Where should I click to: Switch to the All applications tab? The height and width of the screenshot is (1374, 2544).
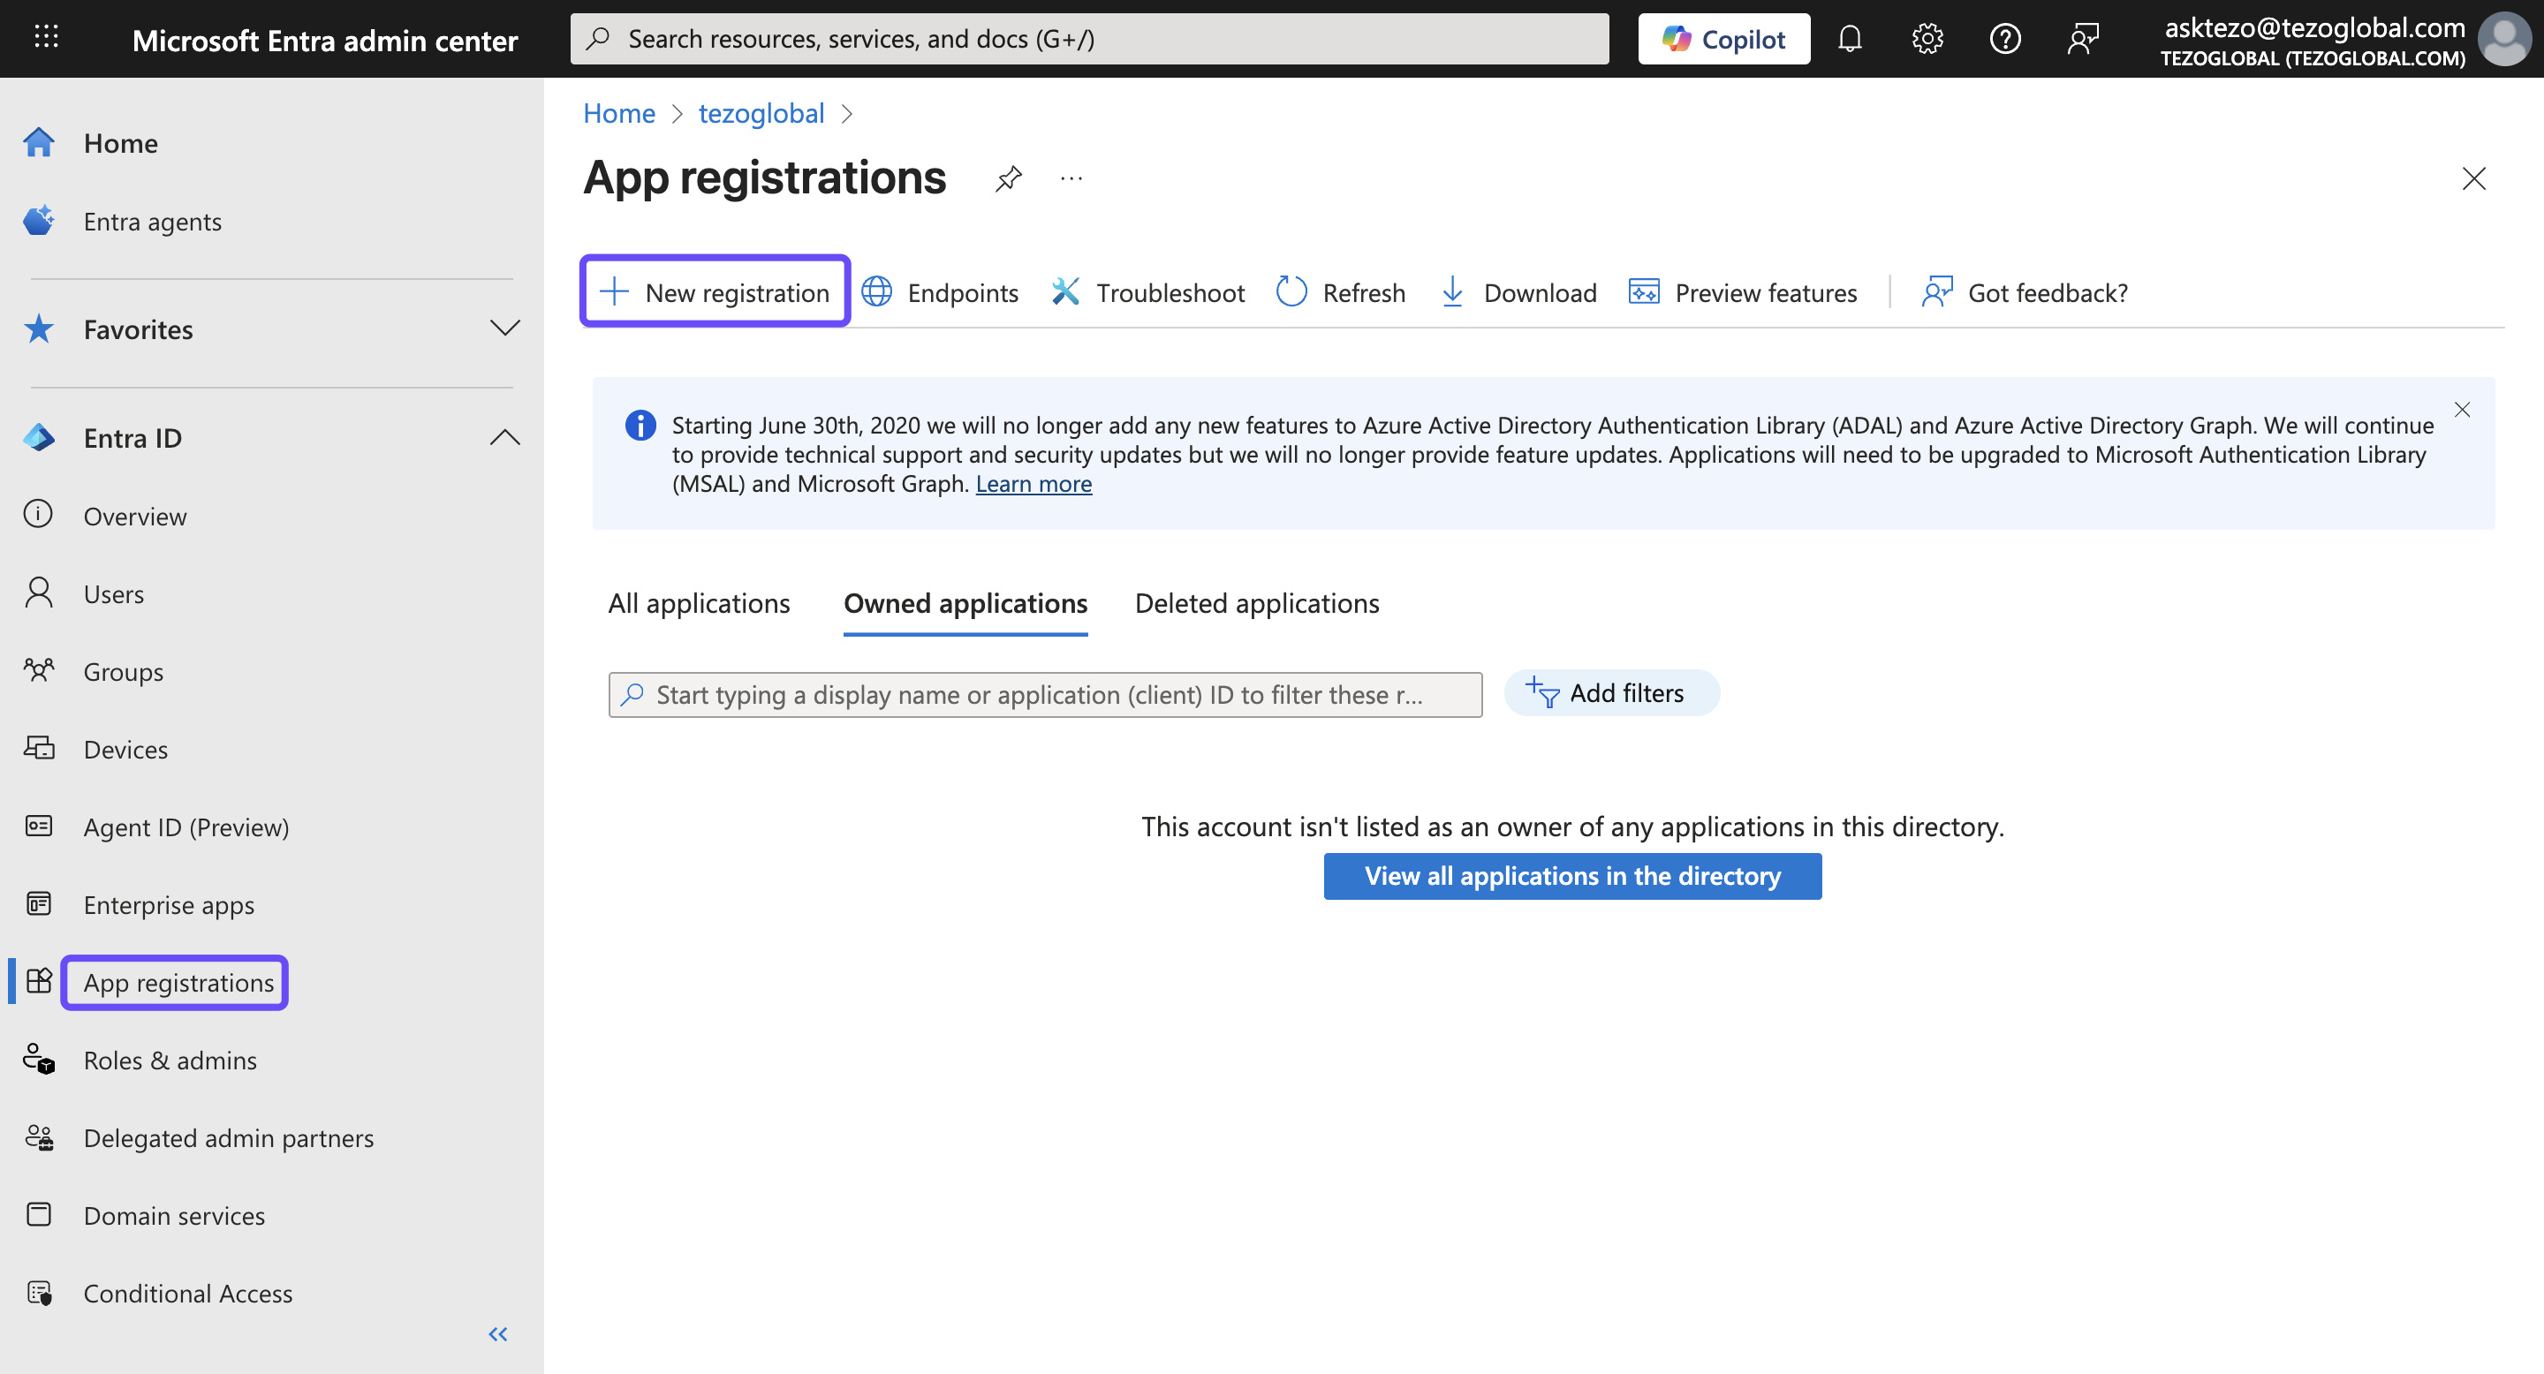(700, 603)
